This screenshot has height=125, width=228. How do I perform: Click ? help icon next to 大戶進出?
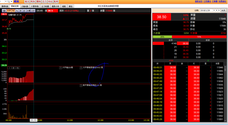[x=60, y=68]
